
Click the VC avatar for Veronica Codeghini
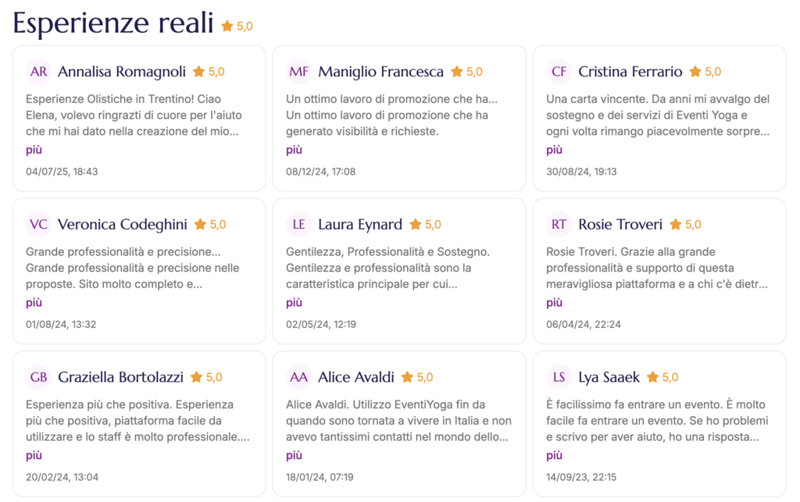coord(39,225)
